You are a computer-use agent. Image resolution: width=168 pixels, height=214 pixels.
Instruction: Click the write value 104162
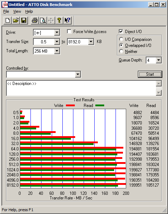click(135, 139)
